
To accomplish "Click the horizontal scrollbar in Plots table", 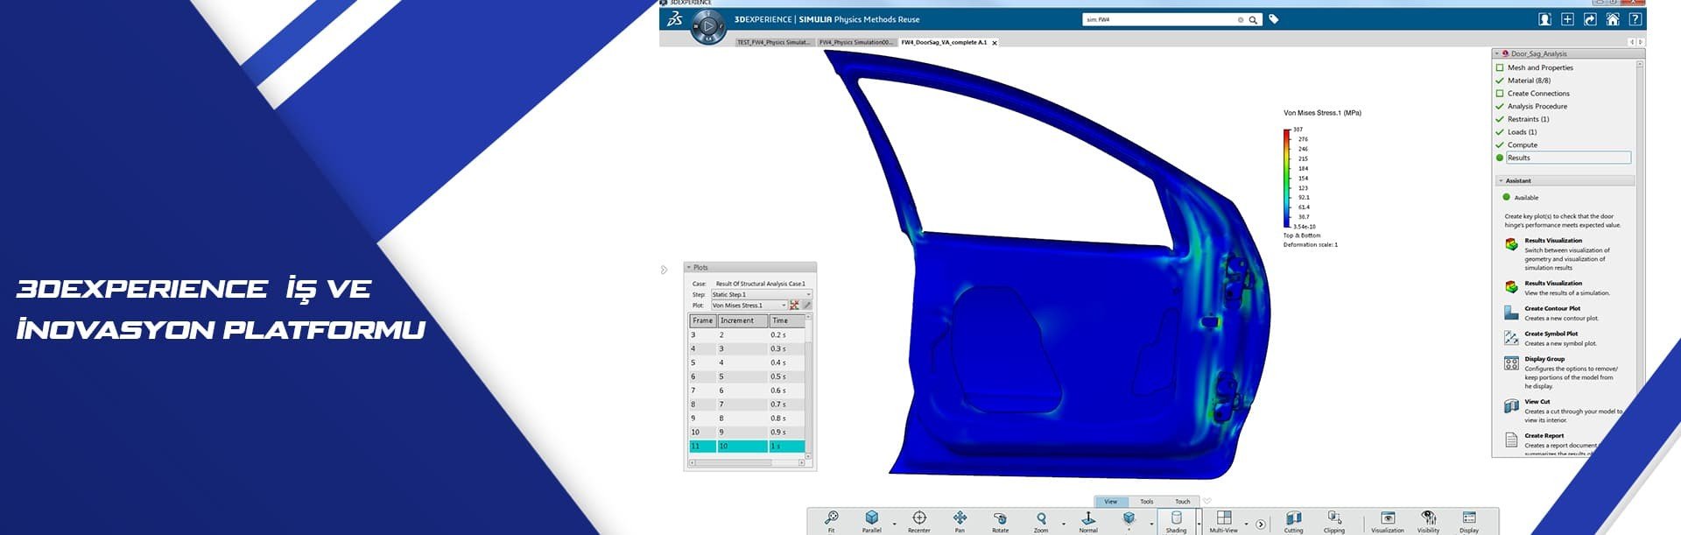I will coord(746,463).
